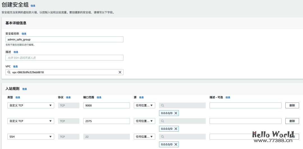Expand source dropdown for port 2375 rule
Screen dimensions: 303x149
(x=144, y=121)
